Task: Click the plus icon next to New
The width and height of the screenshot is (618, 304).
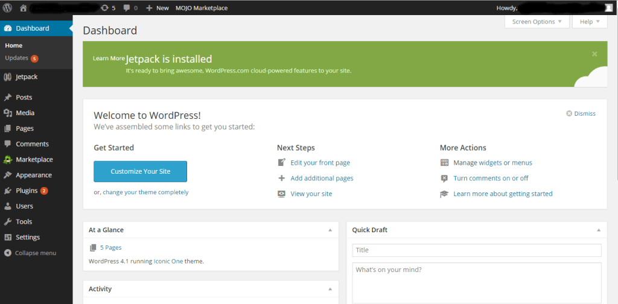Action: tap(149, 7)
